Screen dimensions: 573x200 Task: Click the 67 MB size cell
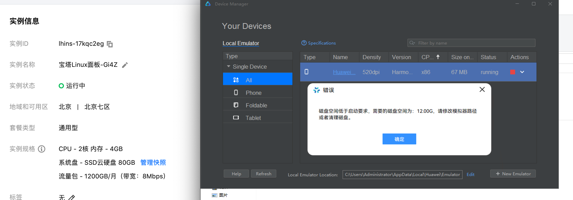(459, 72)
